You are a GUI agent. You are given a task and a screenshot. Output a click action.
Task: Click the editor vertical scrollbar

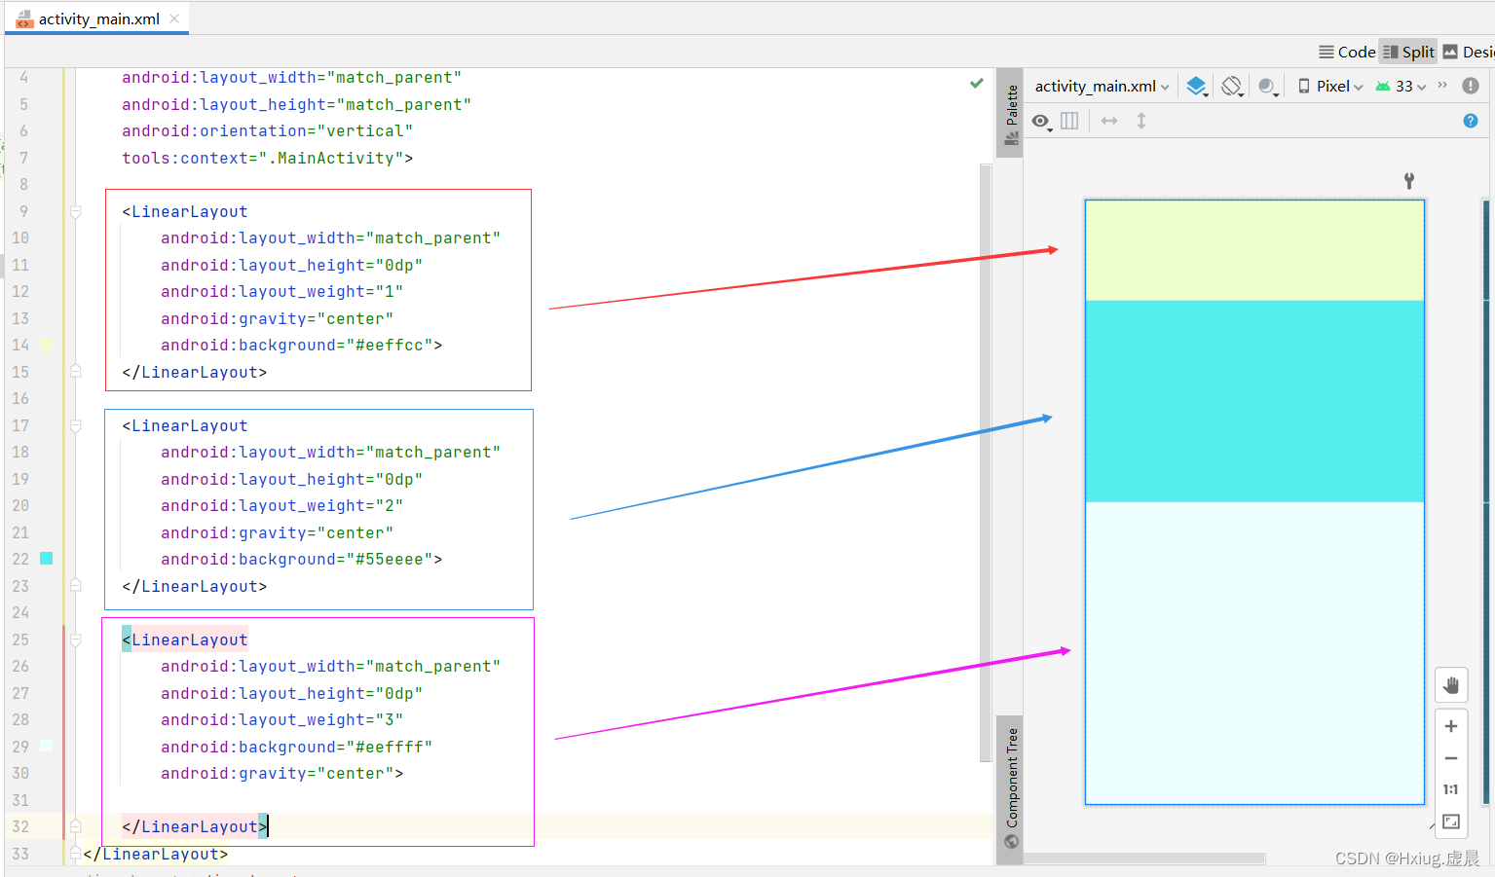(986, 462)
